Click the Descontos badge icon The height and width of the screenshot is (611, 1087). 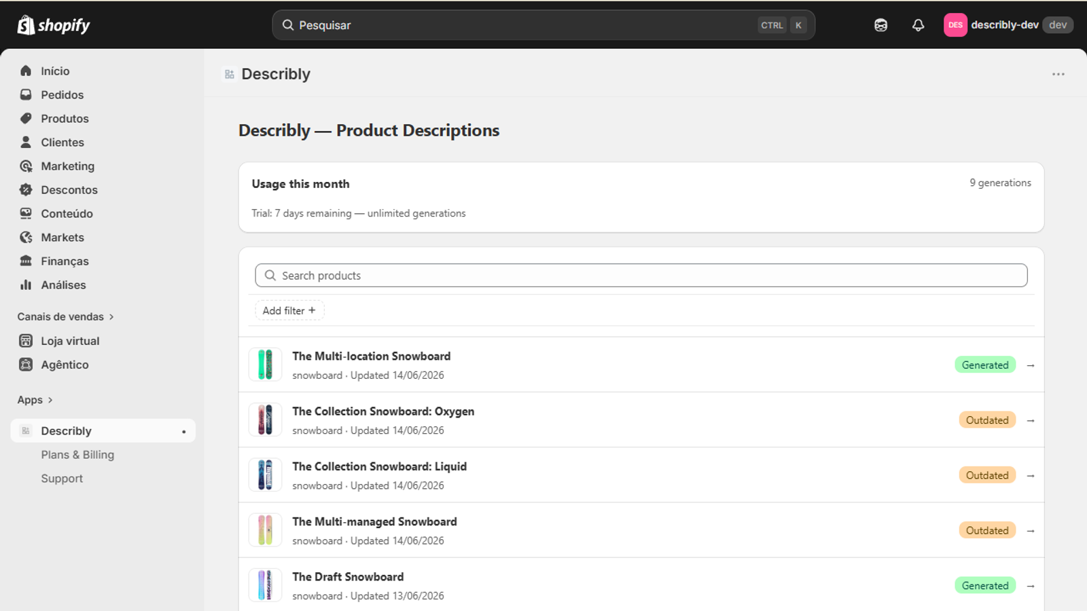click(x=26, y=189)
